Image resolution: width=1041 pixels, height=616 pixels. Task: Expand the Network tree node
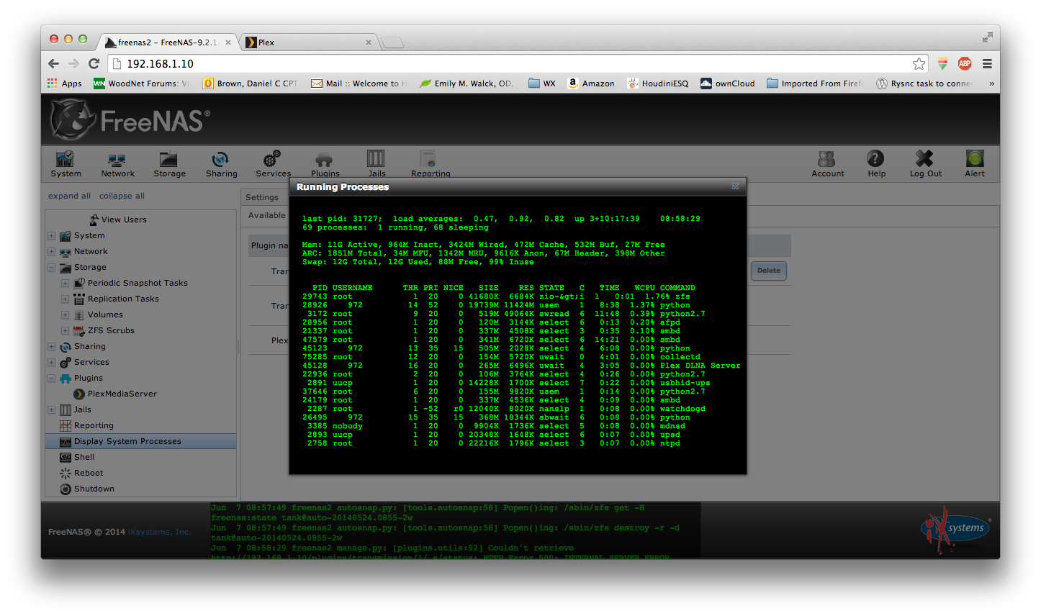point(52,252)
